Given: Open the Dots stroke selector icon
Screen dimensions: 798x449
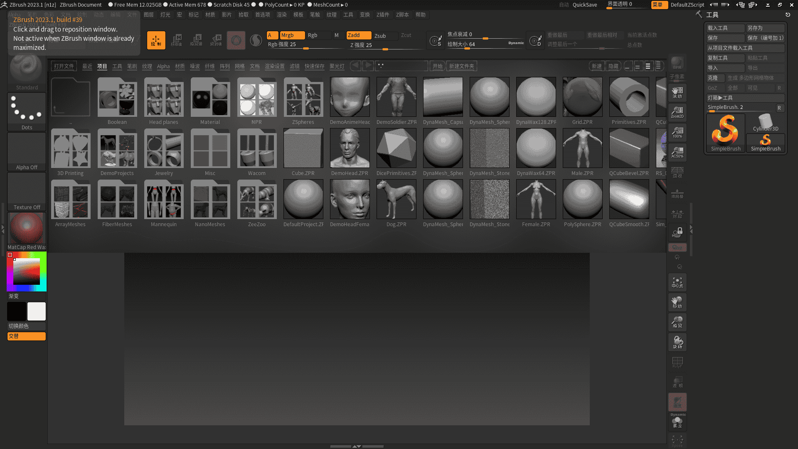Looking at the screenshot, I should coord(26,109).
